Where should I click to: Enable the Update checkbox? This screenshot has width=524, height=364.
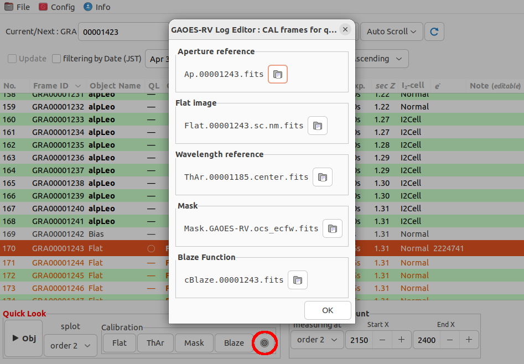(x=12, y=59)
